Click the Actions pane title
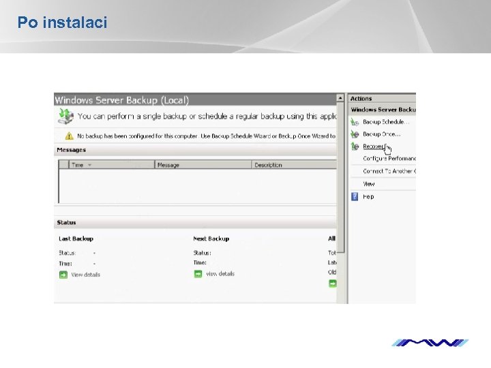 pos(361,99)
